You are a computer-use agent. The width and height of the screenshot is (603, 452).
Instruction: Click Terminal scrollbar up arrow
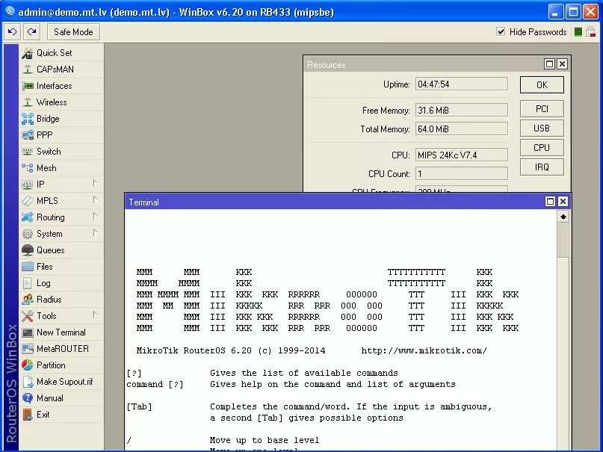563,217
